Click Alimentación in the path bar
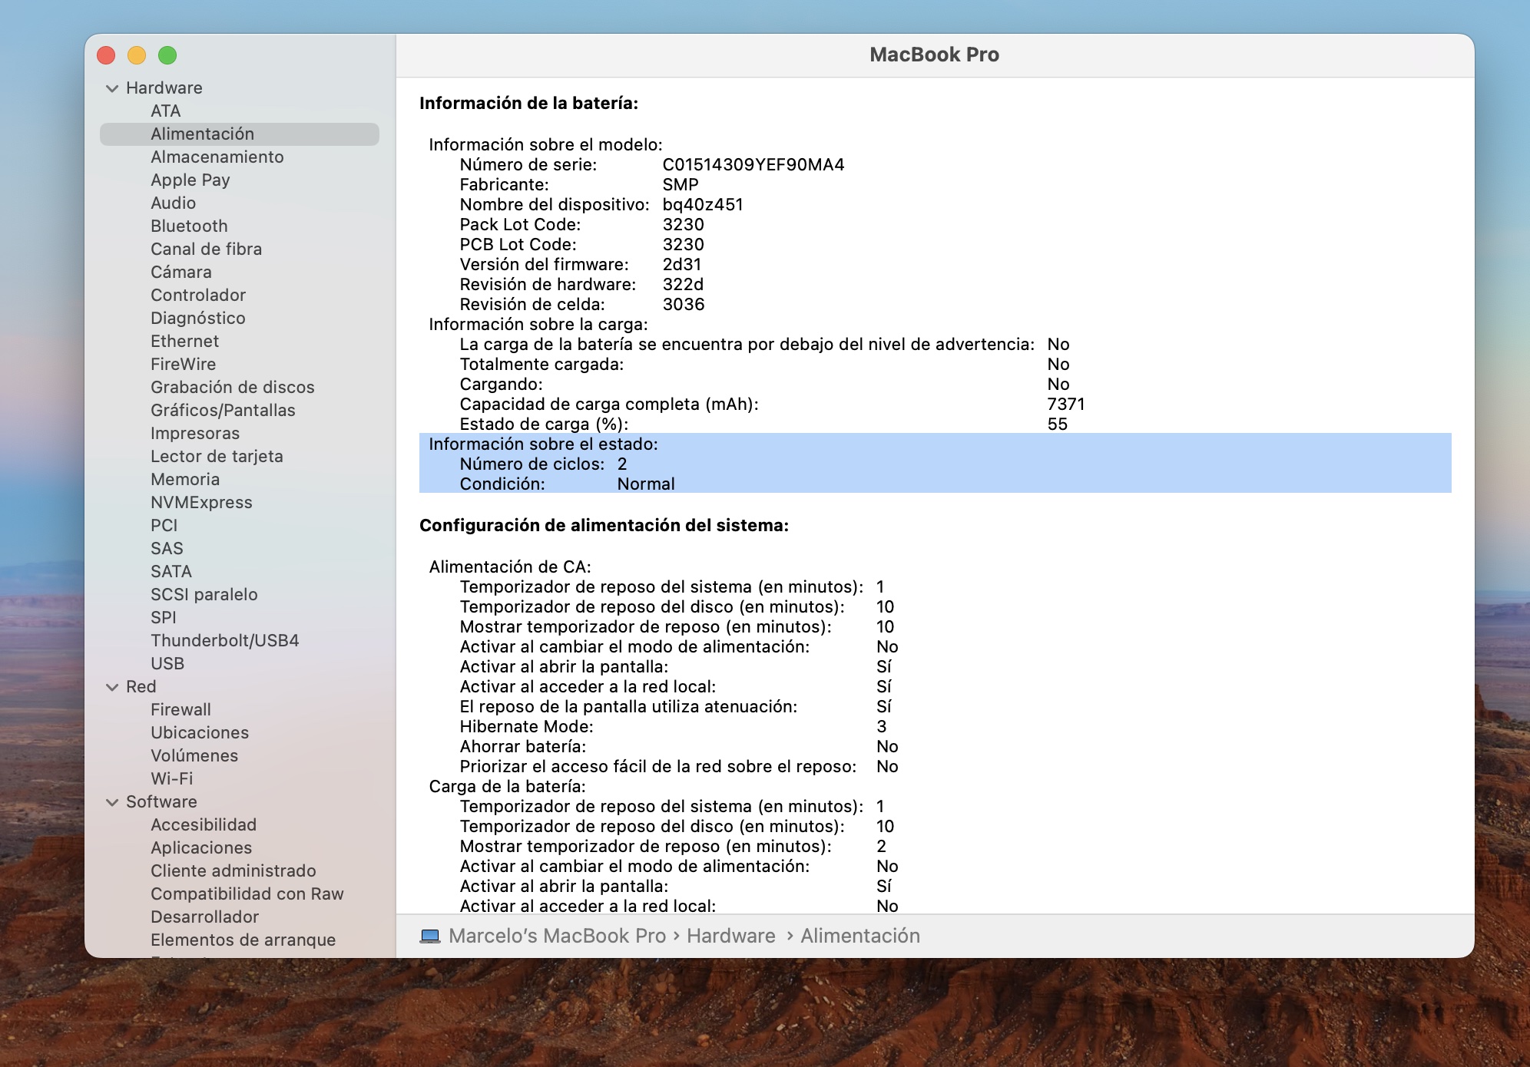Screen dimensions: 1530x1067 [x=860, y=936]
